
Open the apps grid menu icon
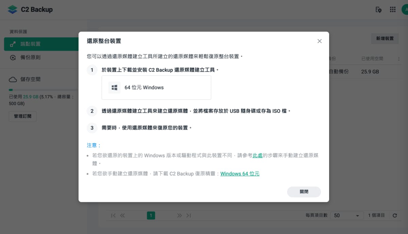pyautogui.click(x=393, y=9)
